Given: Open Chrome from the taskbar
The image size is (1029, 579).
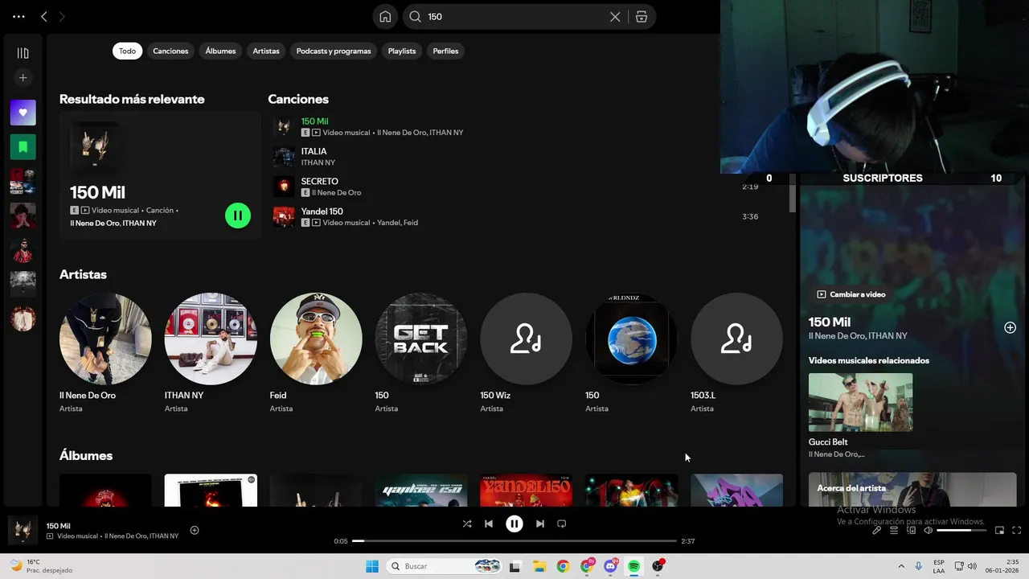Looking at the screenshot, I should [563, 566].
